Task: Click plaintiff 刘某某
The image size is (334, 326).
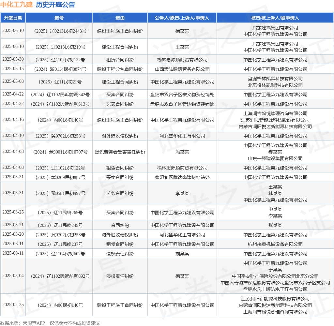Action: 182,254
